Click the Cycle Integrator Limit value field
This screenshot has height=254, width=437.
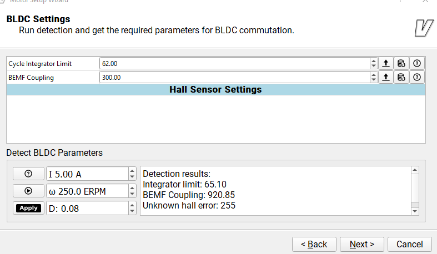235,63
